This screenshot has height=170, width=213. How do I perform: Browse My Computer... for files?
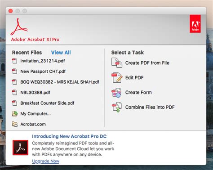(x=35, y=114)
